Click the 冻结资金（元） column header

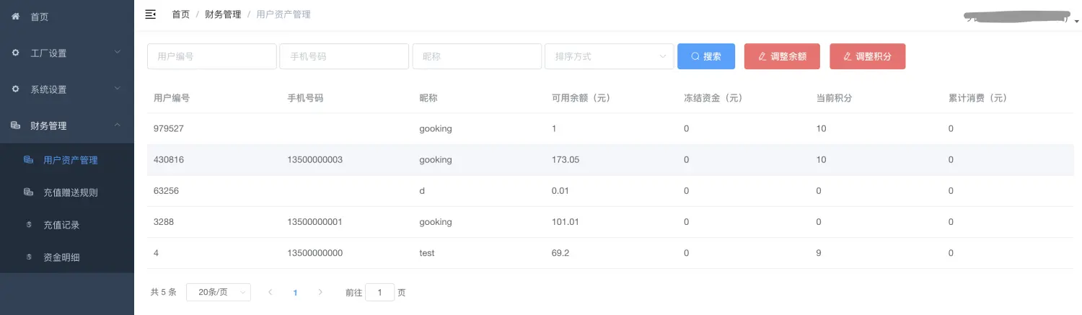coord(713,98)
